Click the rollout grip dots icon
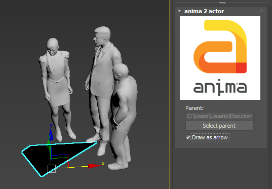Viewport: 272px width, 189px height. pyautogui.click(x=261, y=11)
